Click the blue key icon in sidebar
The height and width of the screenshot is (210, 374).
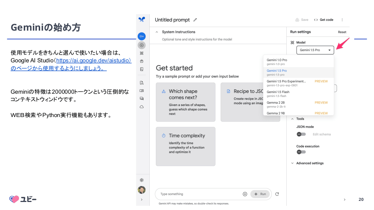click(x=142, y=36)
